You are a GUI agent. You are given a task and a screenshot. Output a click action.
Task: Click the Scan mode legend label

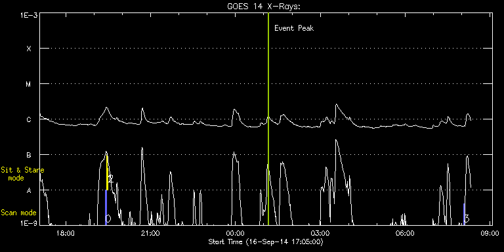tap(18, 213)
